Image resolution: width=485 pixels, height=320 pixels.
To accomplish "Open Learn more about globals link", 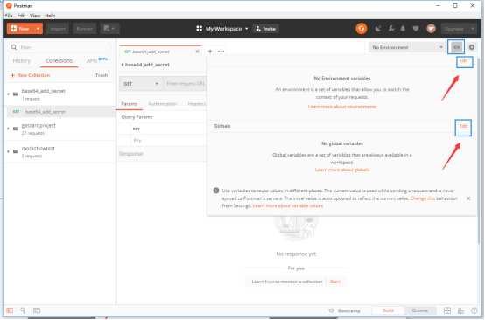I will pos(342,170).
